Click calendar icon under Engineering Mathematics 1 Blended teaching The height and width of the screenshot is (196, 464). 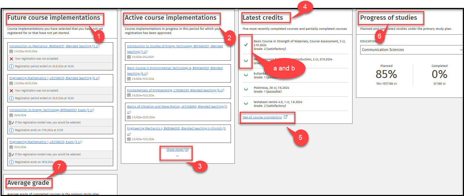(11, 83)
